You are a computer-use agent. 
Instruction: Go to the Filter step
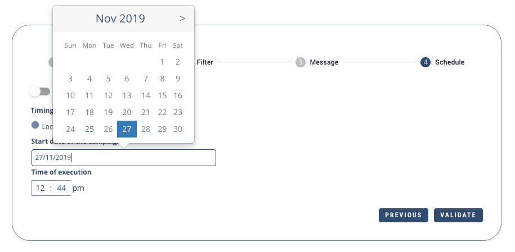205,62
